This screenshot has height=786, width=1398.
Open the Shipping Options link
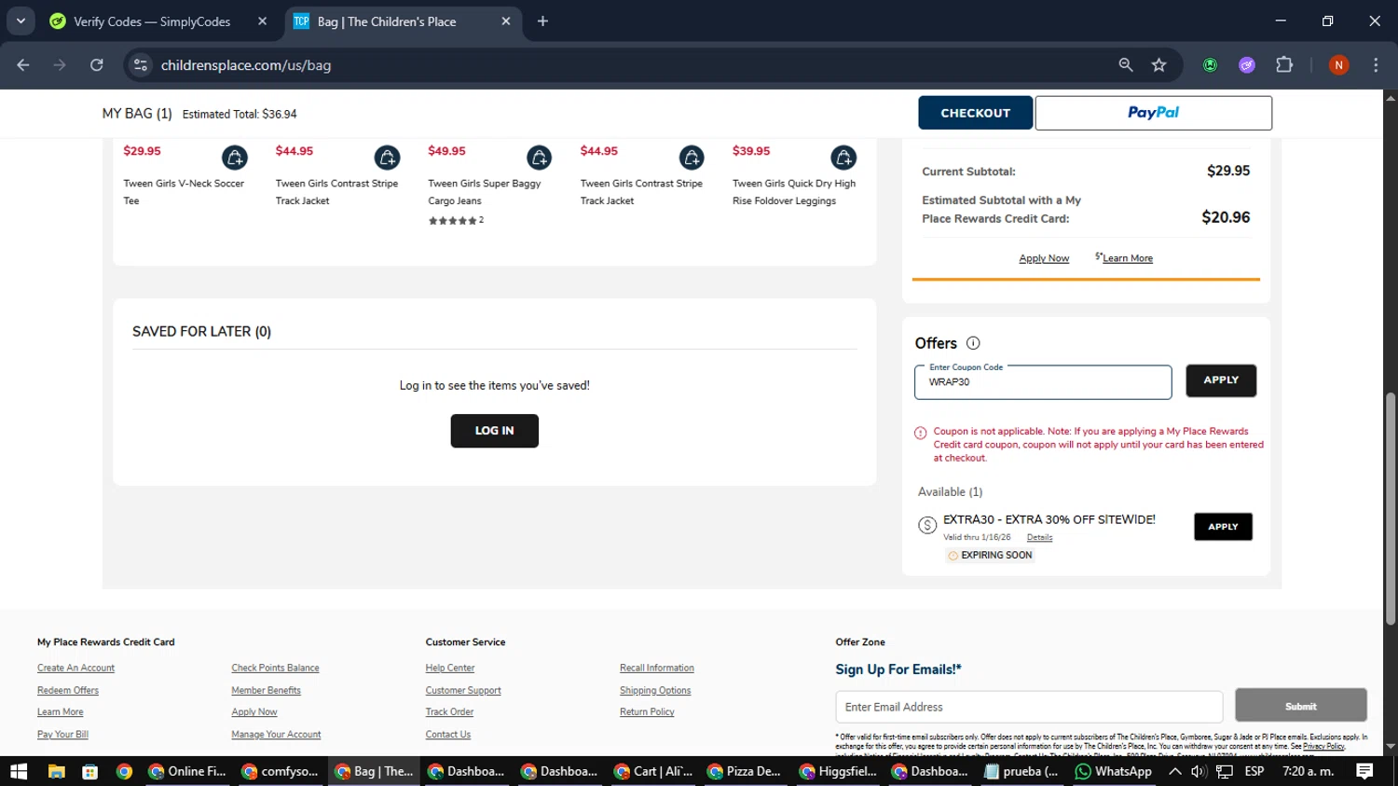(x=655, y=691)
